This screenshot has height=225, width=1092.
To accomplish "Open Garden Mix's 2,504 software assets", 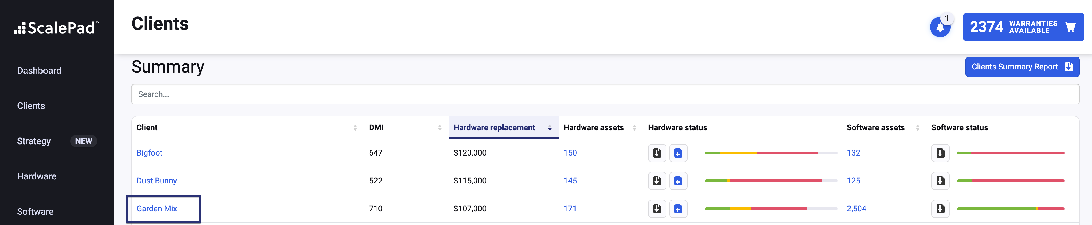I will tap(856, 209).
